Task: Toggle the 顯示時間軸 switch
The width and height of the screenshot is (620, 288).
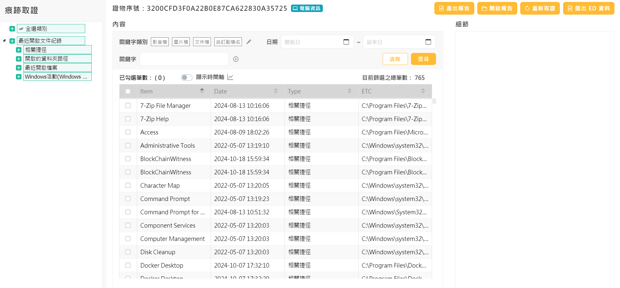Action: 187,77
